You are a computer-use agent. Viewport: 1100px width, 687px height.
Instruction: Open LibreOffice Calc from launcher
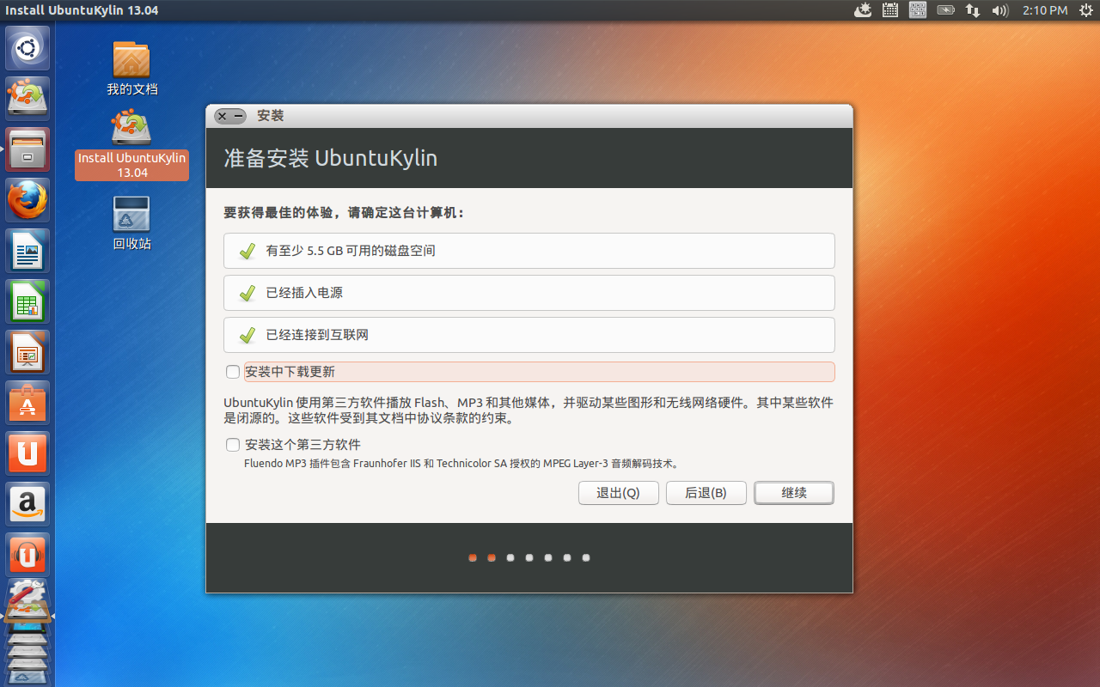click(x=27, y=301)
